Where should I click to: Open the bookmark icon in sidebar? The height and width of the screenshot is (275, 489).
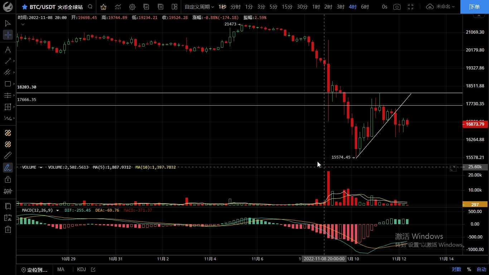[x=8, y=206]
